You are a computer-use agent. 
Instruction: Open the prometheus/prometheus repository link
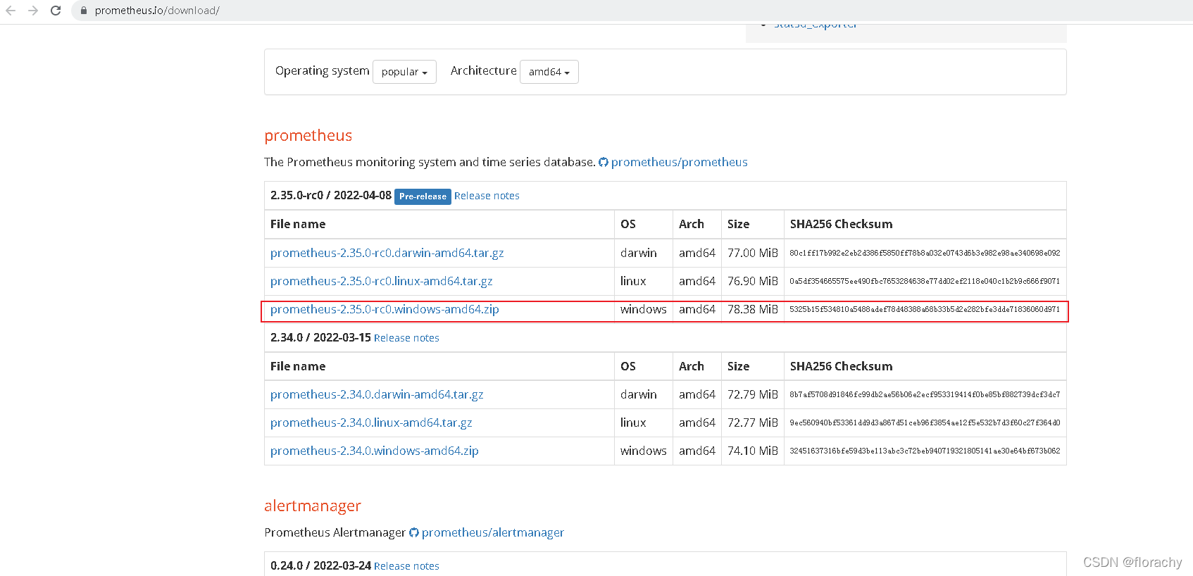[680, 162]
